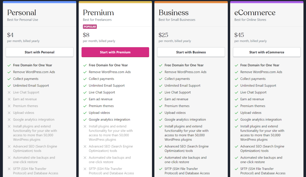Select the Start with Business button
Screen dimensions: 306x177
pos(191,52)
